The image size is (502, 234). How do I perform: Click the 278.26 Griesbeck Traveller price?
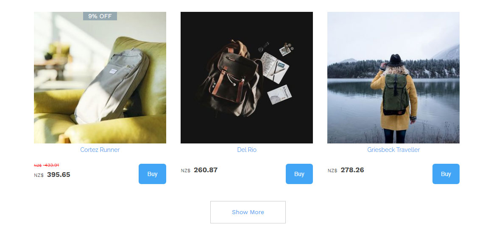coord(352,170)
